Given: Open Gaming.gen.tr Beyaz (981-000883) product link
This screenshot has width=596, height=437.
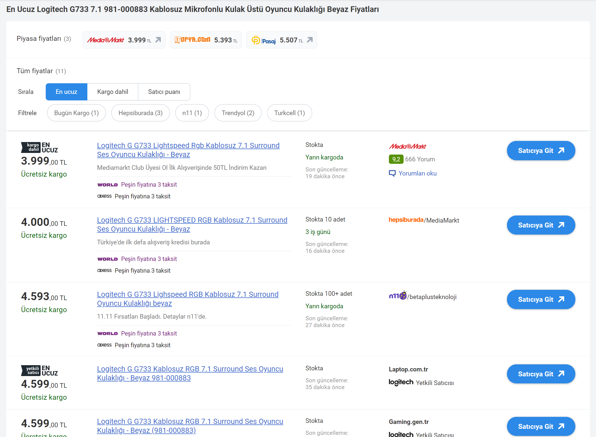Looking at the screenshot, I should click(190, 426).
